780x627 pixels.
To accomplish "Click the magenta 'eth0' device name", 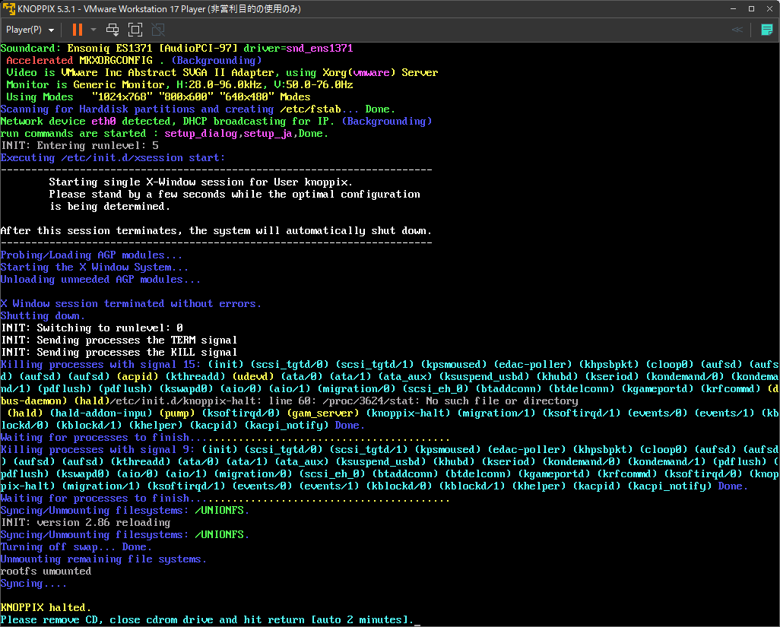I will click(x=103, y=122).
